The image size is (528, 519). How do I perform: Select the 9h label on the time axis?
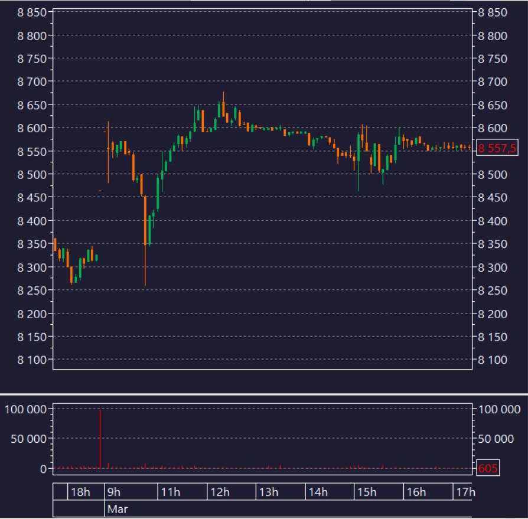(114, 492)
